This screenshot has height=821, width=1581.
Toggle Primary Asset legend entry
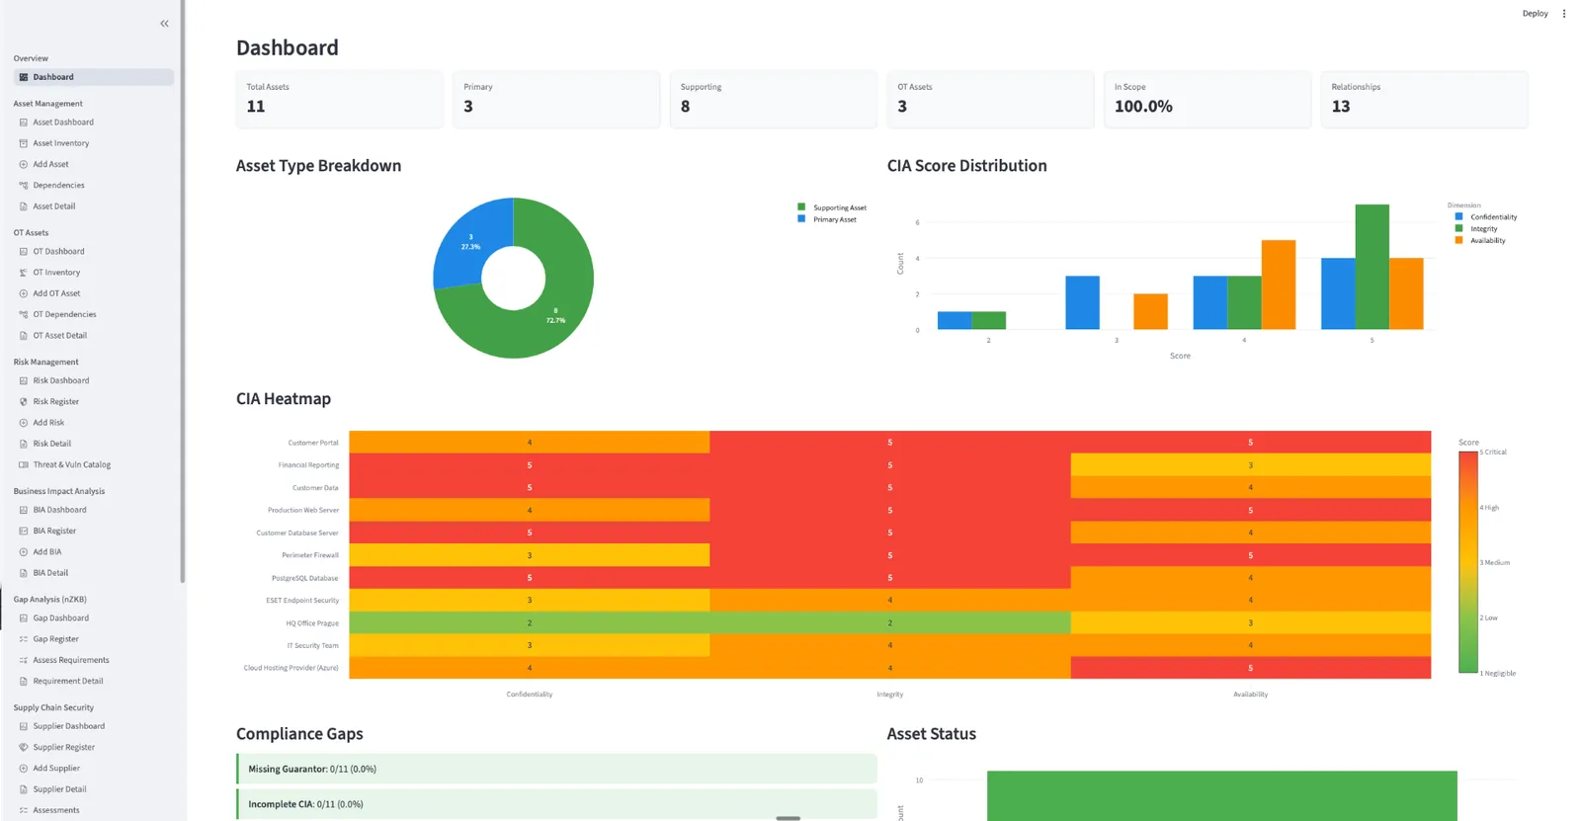coord(827,219)
